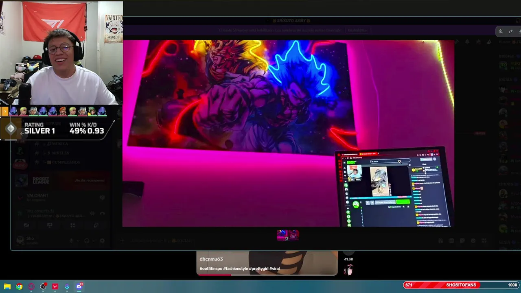The width and height of the screenshot is (521, 293).
Task: Open the purple diamond app taskbar icon
Action: pos(67,286)
